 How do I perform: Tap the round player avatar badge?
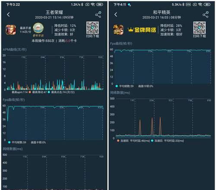38,28
